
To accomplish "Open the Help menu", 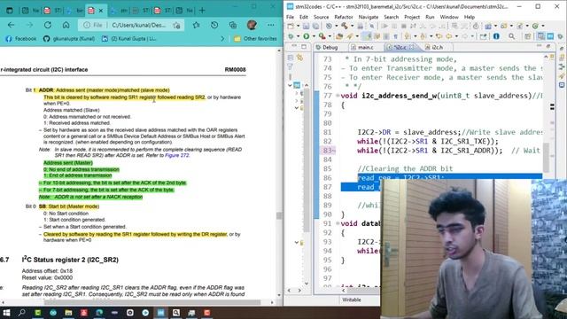I will (469, 17).
